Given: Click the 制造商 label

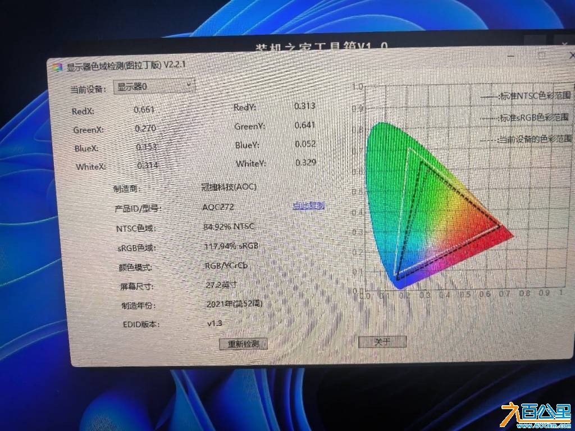Looking at the screenshot, I should click(x=127, y=189).
